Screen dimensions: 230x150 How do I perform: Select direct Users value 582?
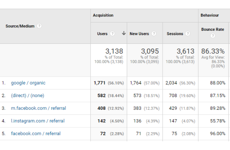(x=102, y=96)
